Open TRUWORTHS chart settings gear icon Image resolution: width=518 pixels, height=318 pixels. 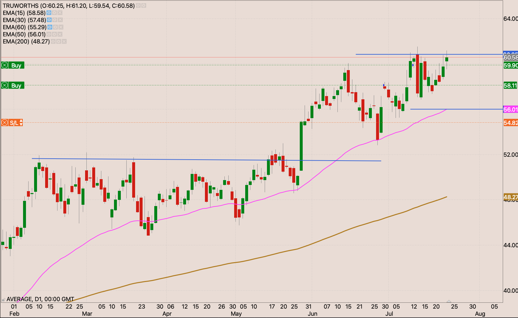pyautogui.click(x=144, y=6)
